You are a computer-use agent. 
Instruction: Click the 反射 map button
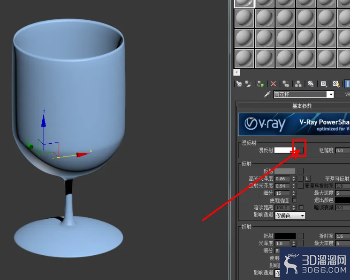coord(301,171)
